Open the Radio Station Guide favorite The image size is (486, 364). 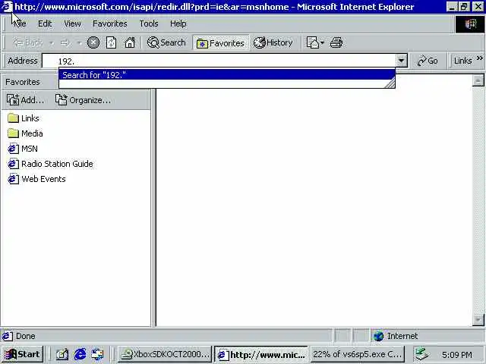coord(50,164)
